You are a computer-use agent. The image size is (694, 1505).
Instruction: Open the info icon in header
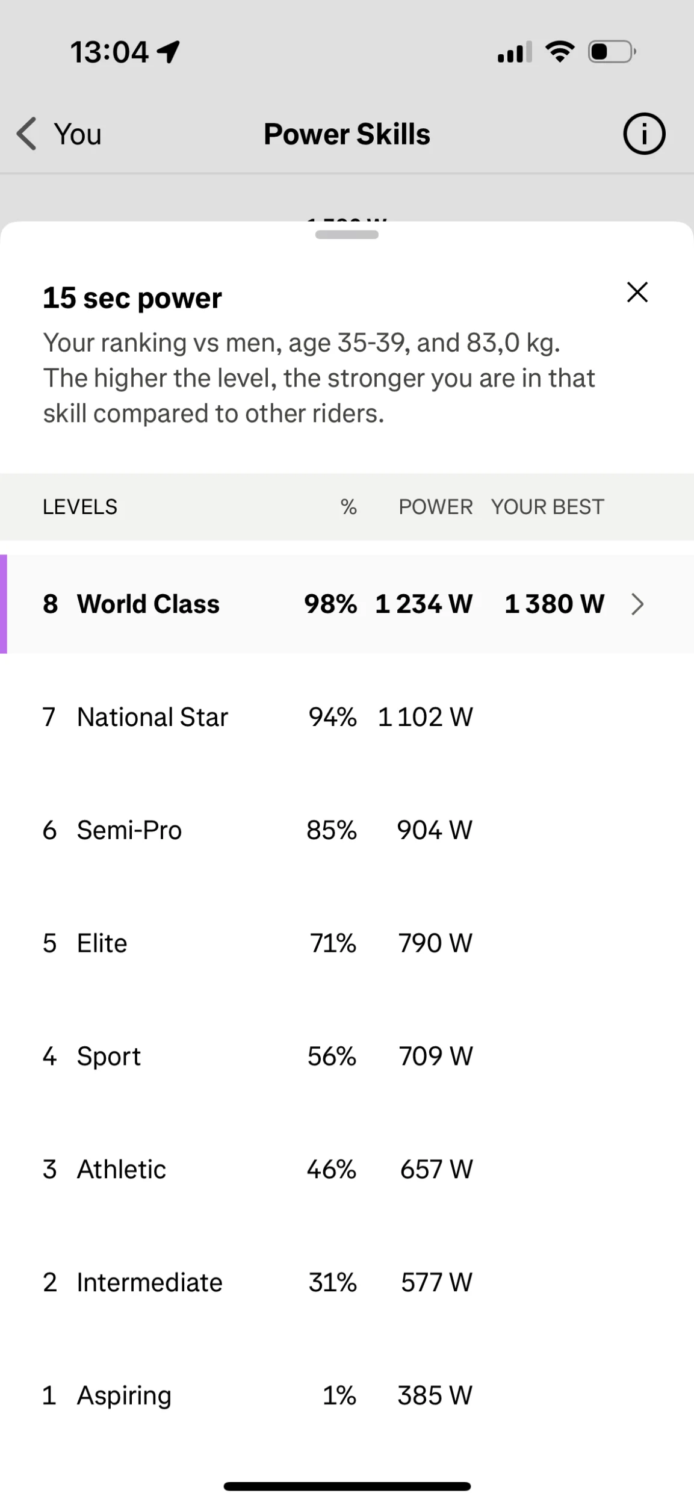click(x=643, y=134)
